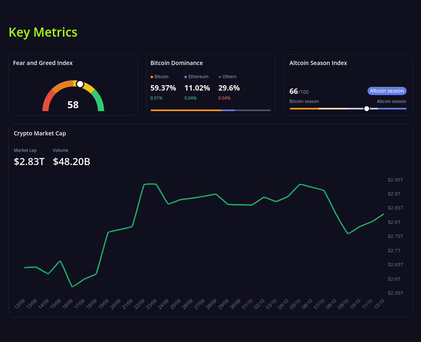Click Others dominance value 29.6%

coord(229,88)
